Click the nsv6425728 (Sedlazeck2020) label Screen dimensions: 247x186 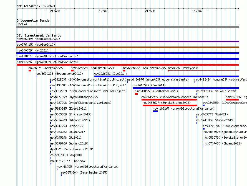92,68
